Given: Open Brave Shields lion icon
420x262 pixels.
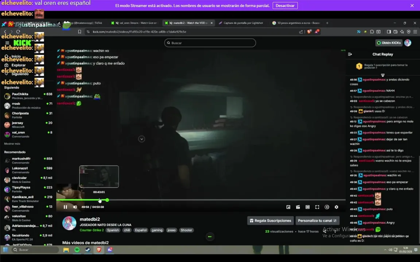Looking at the screenshot, I should [310, 32].
